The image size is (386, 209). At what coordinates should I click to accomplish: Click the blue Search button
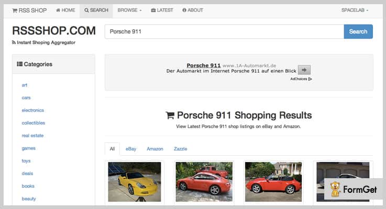pyautogui.click(x=358, y=31)
